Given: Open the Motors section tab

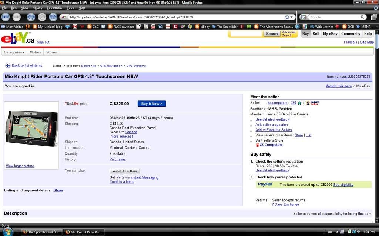Looking at the screenshot, I should [x=35, y=52].
